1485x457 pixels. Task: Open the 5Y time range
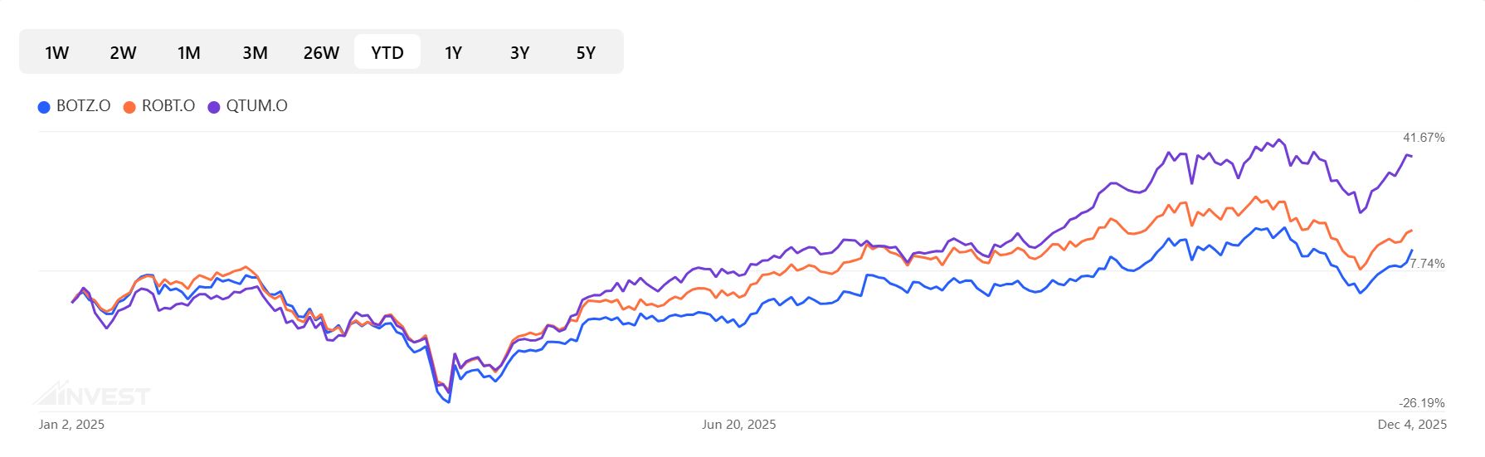click(586, 52)
